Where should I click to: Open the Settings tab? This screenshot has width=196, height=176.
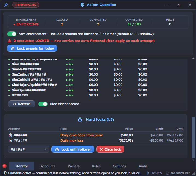120,166
